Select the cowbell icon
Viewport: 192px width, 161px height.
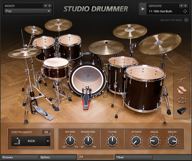(x=182, y=111)
